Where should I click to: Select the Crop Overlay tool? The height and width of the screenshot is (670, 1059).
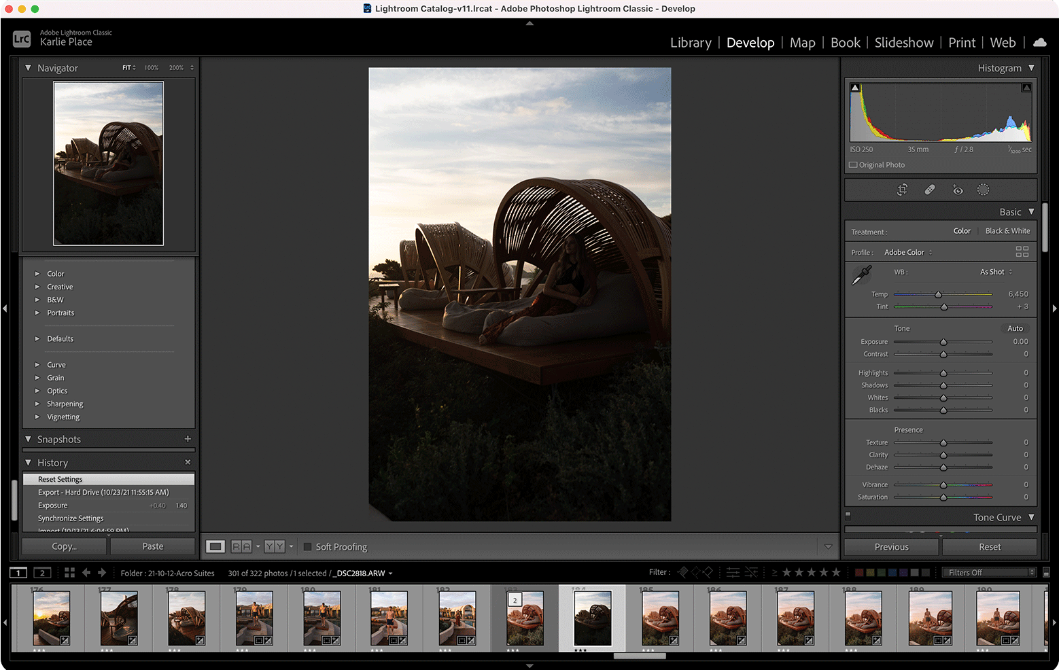coord(902,190)
